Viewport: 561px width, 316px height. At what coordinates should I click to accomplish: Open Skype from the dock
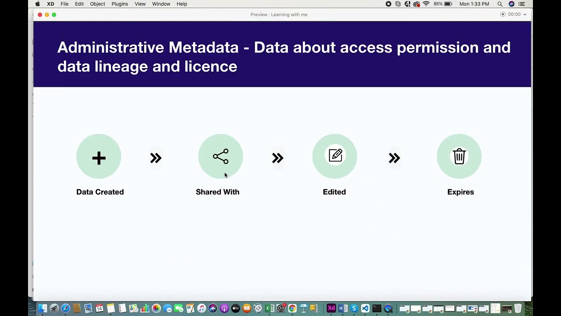coord(354,309)
